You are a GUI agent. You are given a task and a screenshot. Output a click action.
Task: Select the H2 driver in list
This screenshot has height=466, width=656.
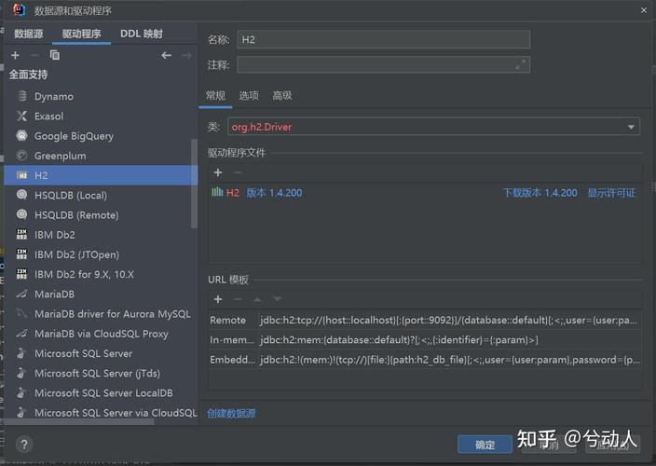101,175
